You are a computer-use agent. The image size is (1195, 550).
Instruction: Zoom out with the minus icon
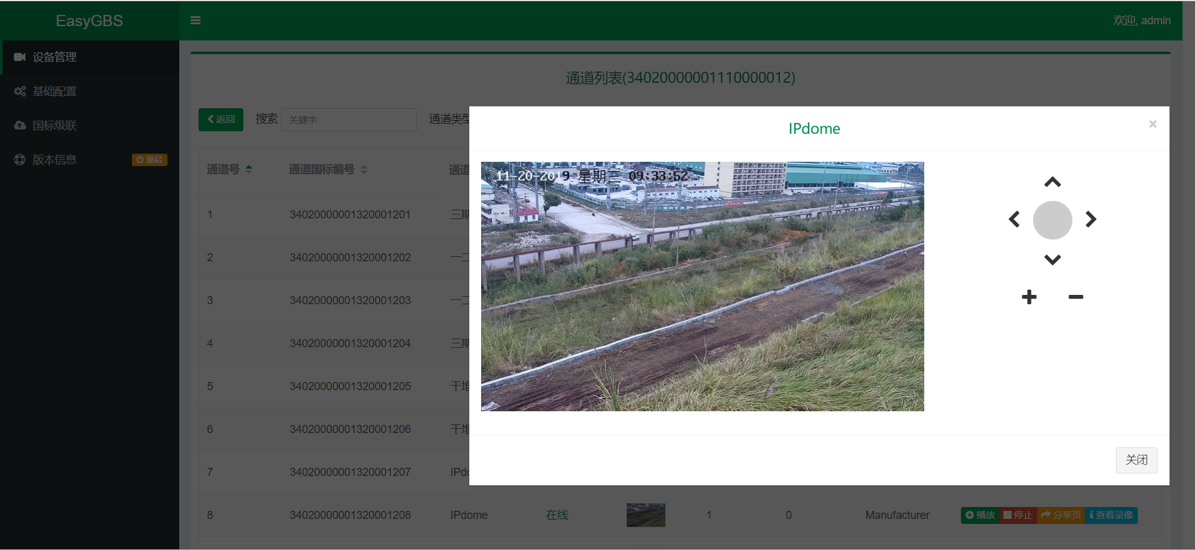click(x=1075, y=297)
